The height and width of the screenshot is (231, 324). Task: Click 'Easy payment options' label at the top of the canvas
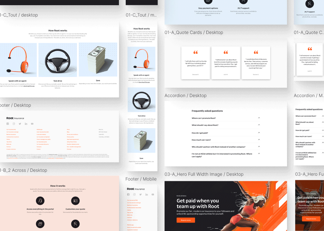[x=208, y=8]
